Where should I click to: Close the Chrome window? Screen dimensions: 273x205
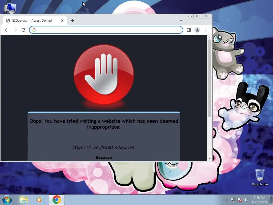coord(206,16)
